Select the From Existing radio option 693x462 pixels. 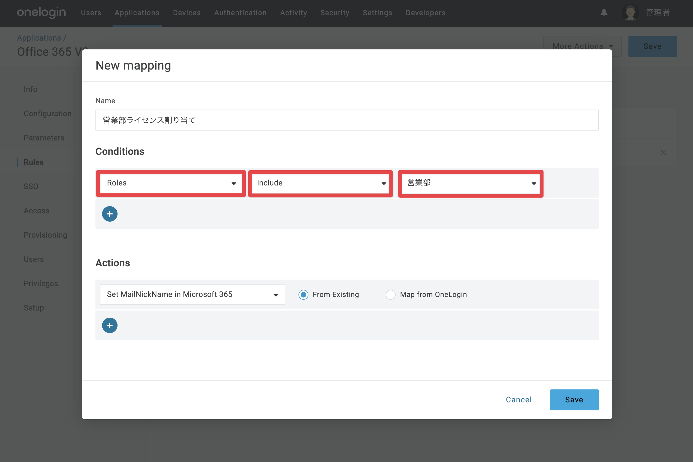(x=303, y=295)
